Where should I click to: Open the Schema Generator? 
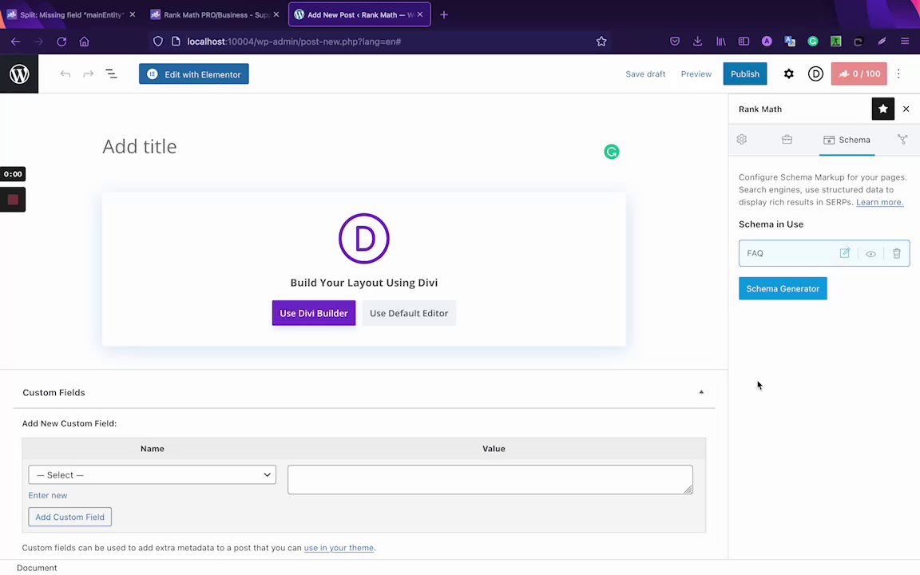pos(783,288)
